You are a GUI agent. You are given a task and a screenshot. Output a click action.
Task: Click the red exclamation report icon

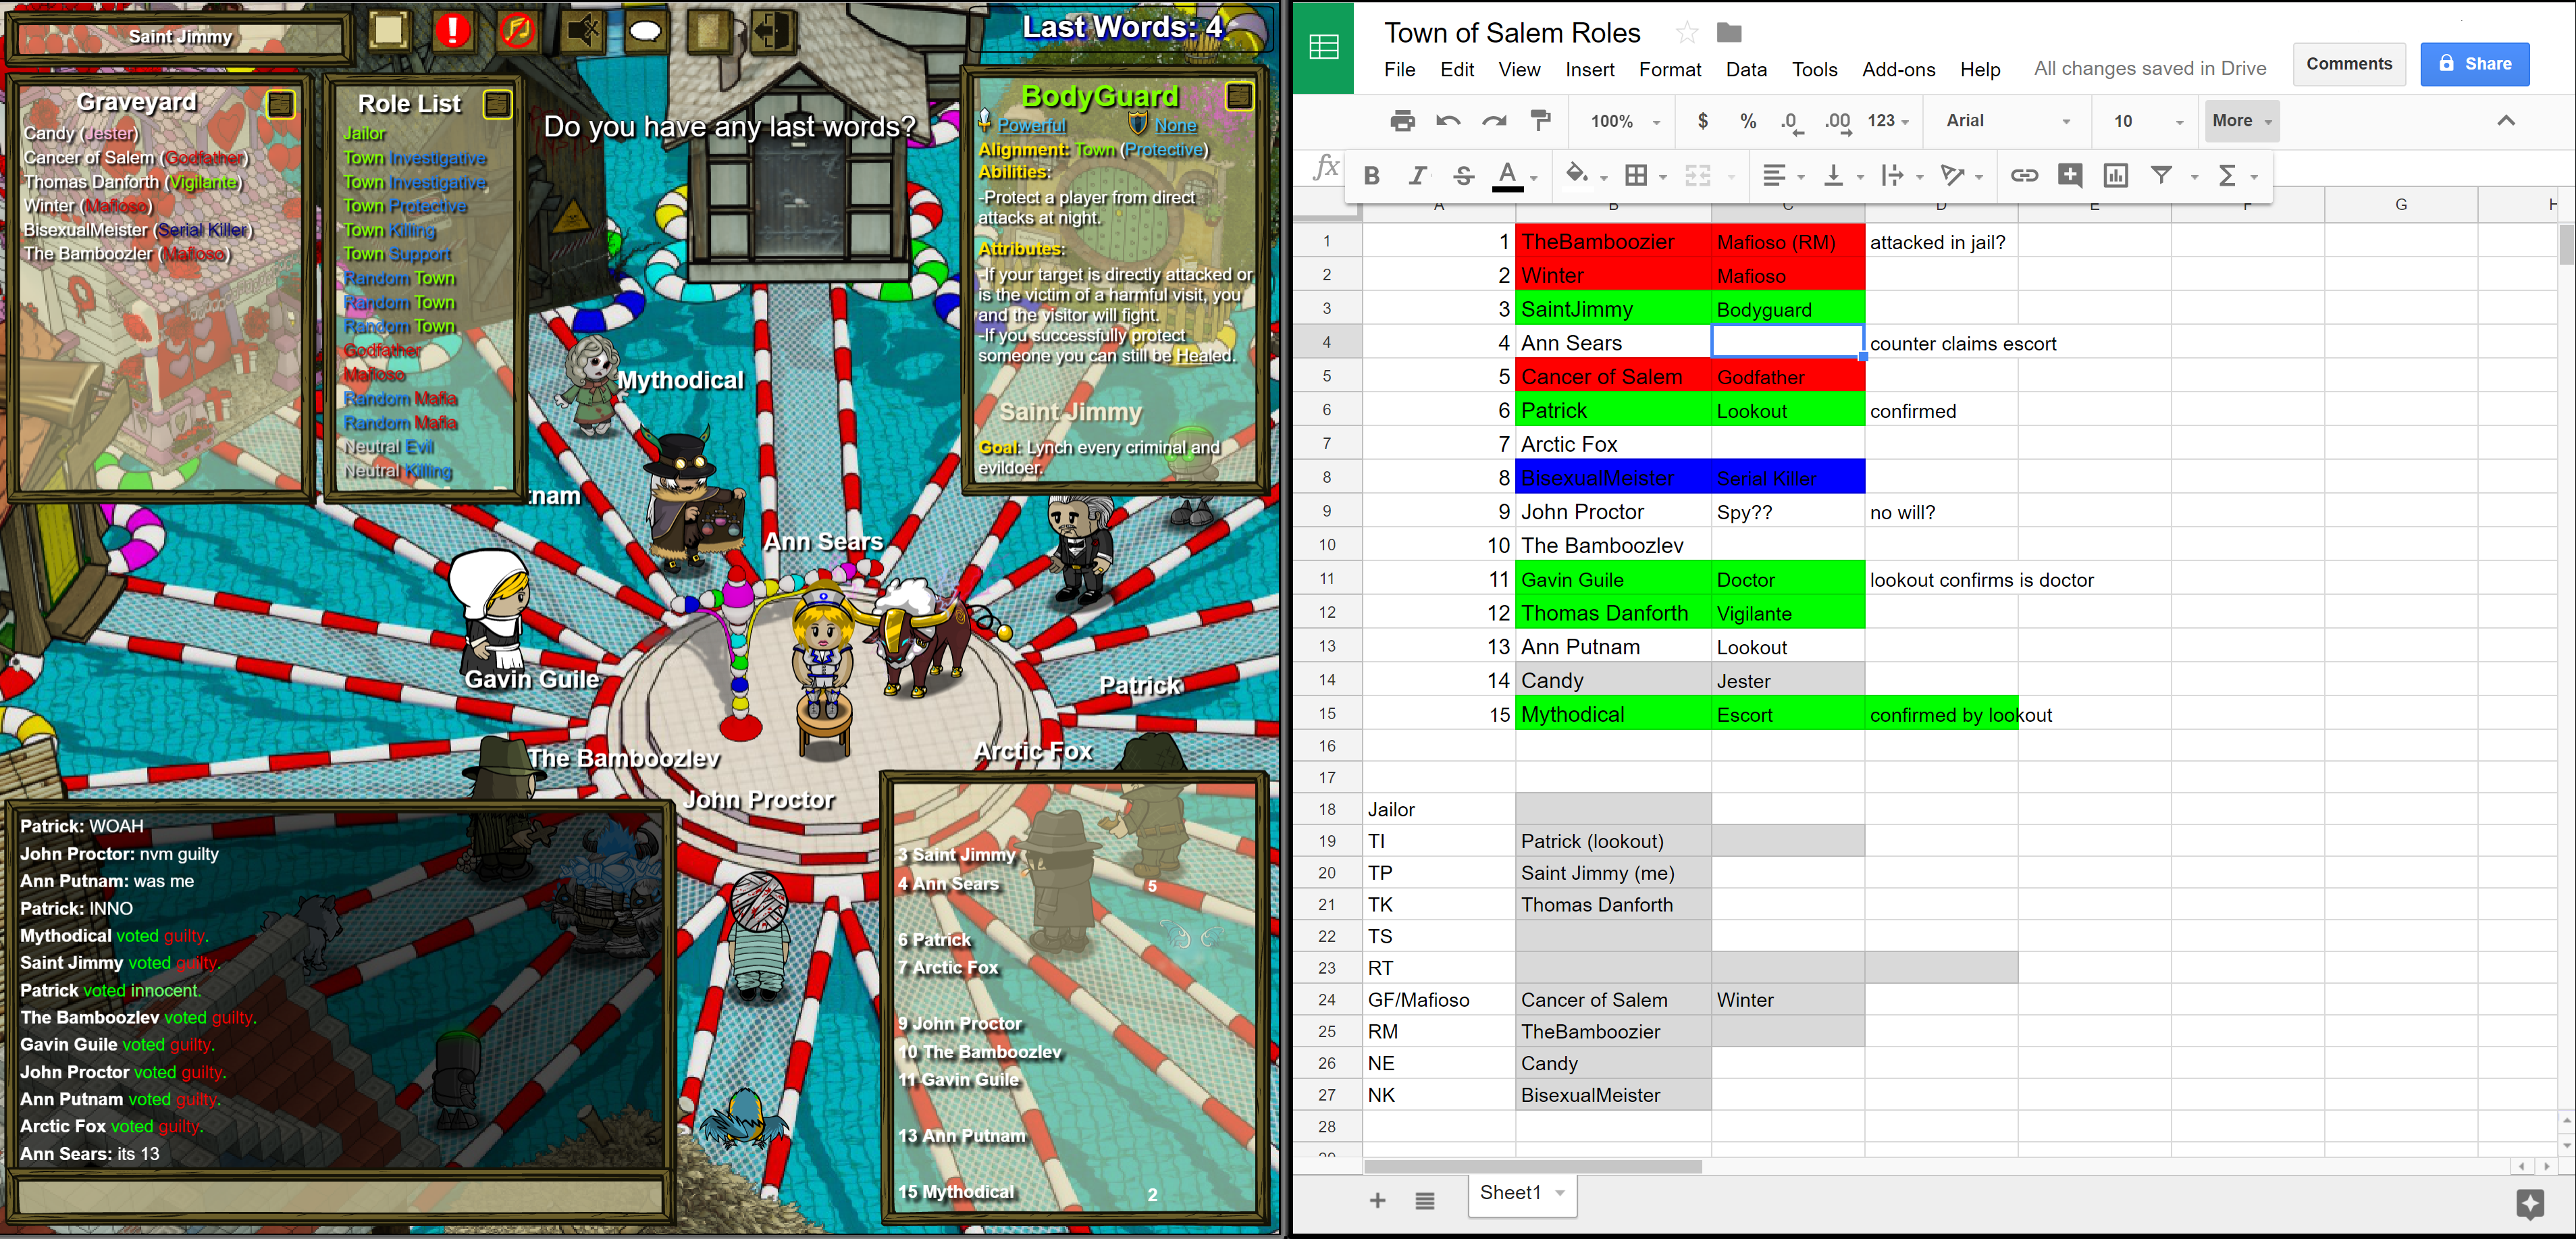click(452, 30)
